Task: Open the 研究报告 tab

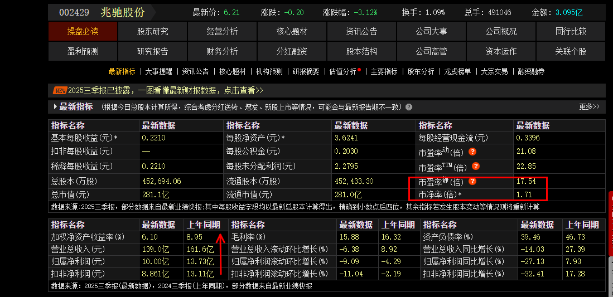Action: pyautogui.click(x=152, y=51)
